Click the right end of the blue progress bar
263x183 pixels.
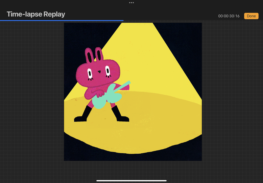(123, 20)
